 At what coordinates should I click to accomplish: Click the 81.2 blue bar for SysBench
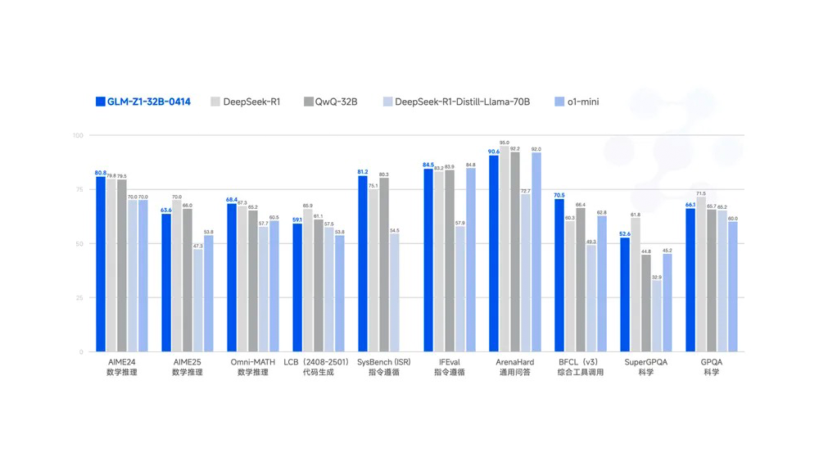tap(363, 264)
